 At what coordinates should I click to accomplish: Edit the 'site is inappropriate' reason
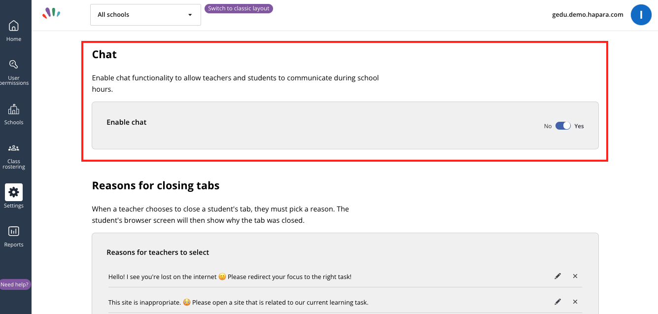[557, 302]
